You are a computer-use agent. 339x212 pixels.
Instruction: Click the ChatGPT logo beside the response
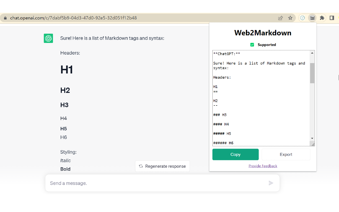(x=48, y=38)
